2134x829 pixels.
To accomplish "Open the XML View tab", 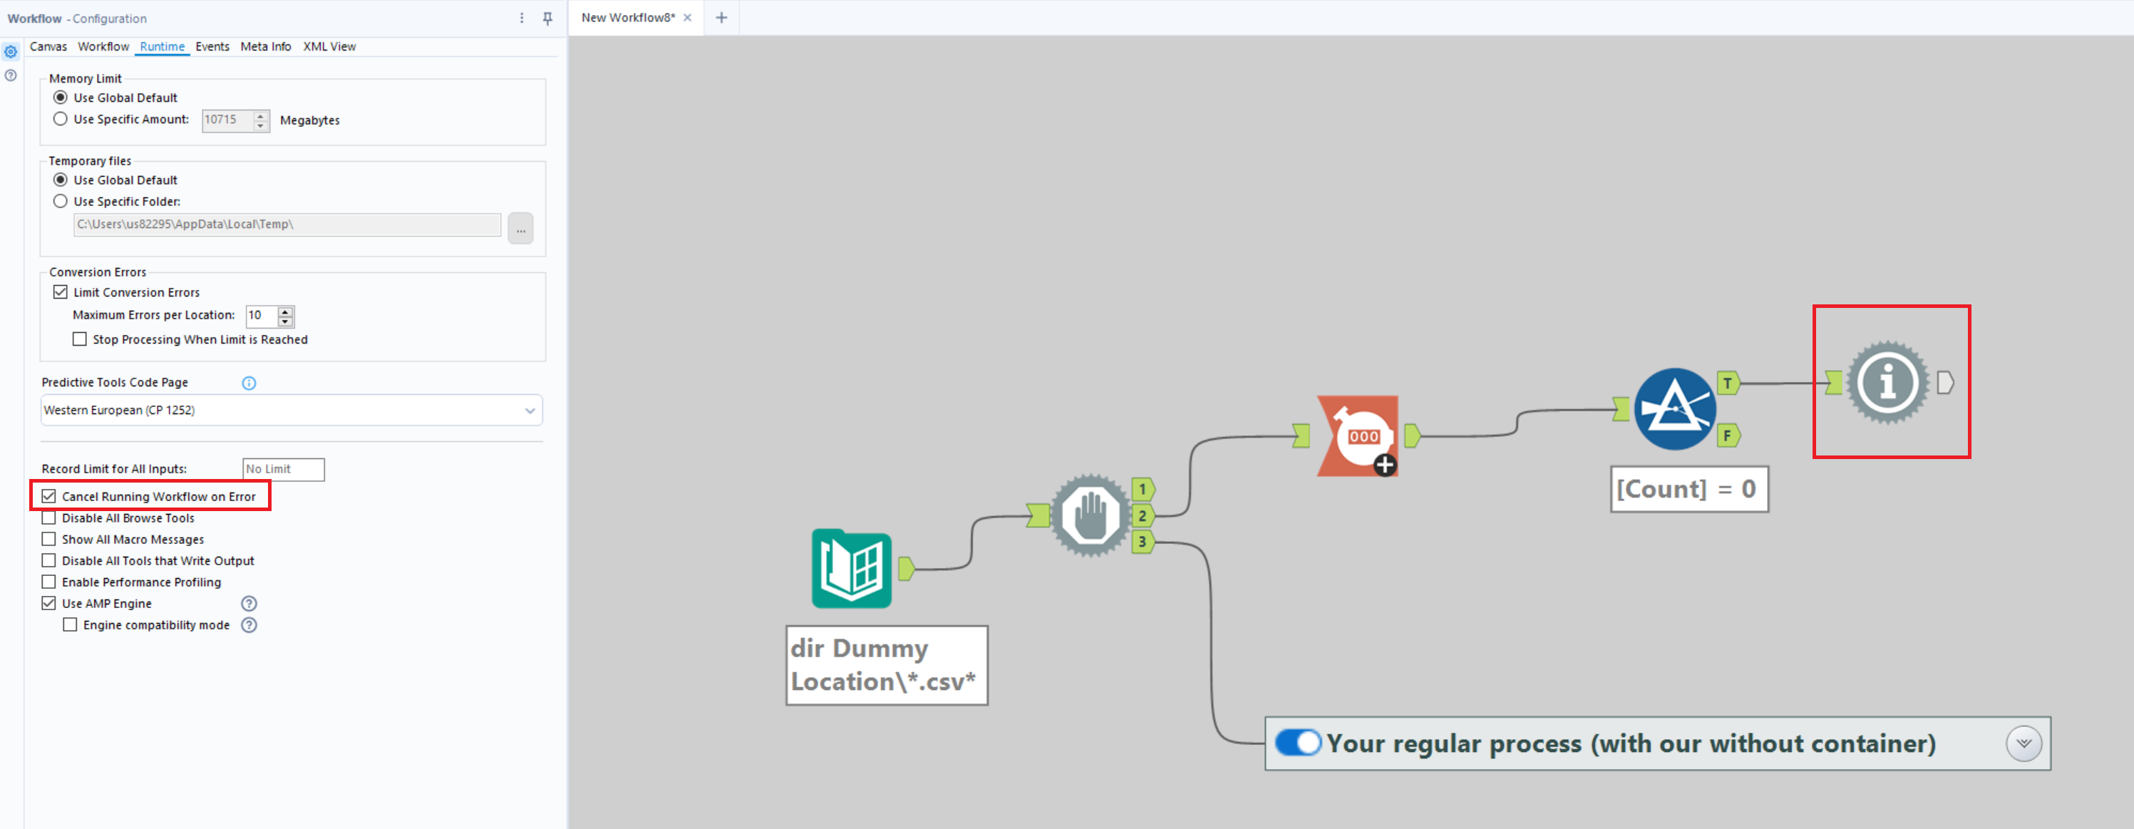I will pos(329,46).
